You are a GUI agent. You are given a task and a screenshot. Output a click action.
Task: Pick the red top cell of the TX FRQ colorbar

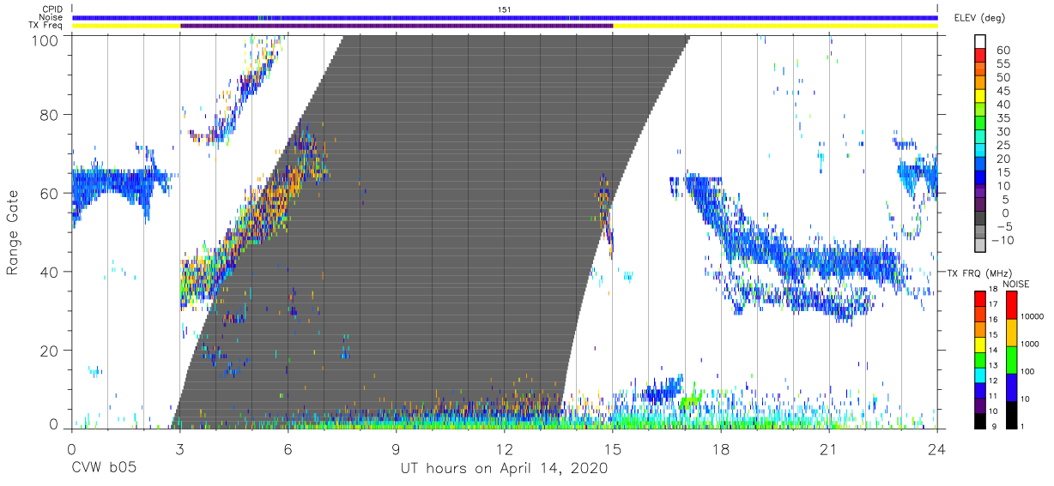tap(979, 299)
